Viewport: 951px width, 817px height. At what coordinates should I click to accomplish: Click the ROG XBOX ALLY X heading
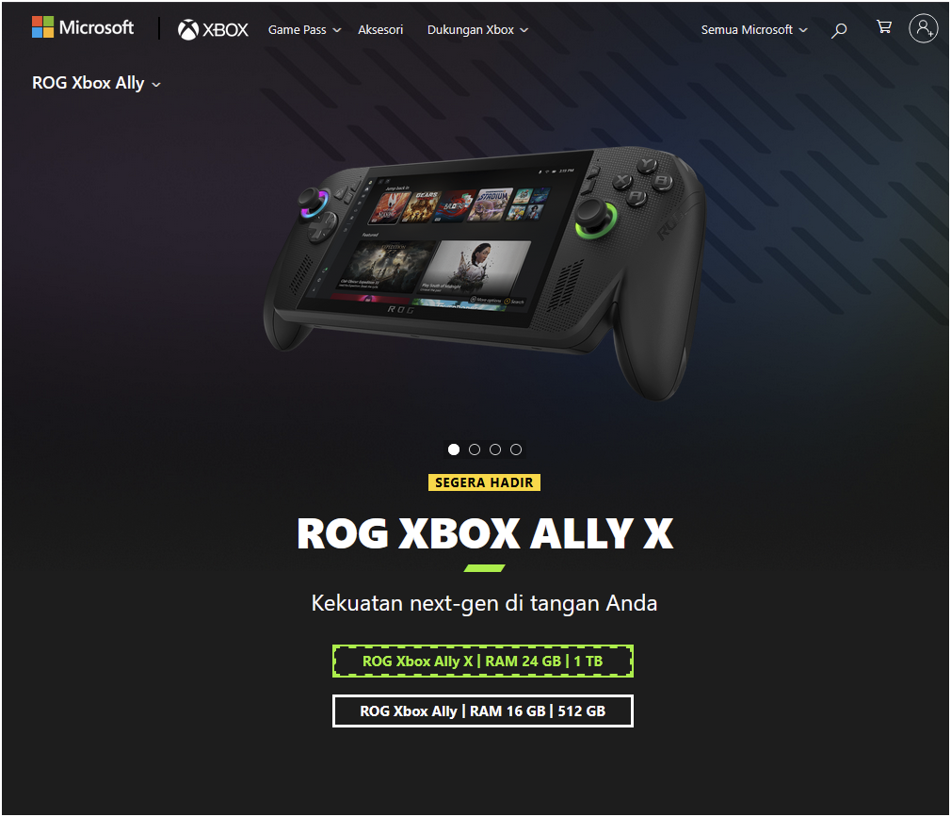[485, 533]
